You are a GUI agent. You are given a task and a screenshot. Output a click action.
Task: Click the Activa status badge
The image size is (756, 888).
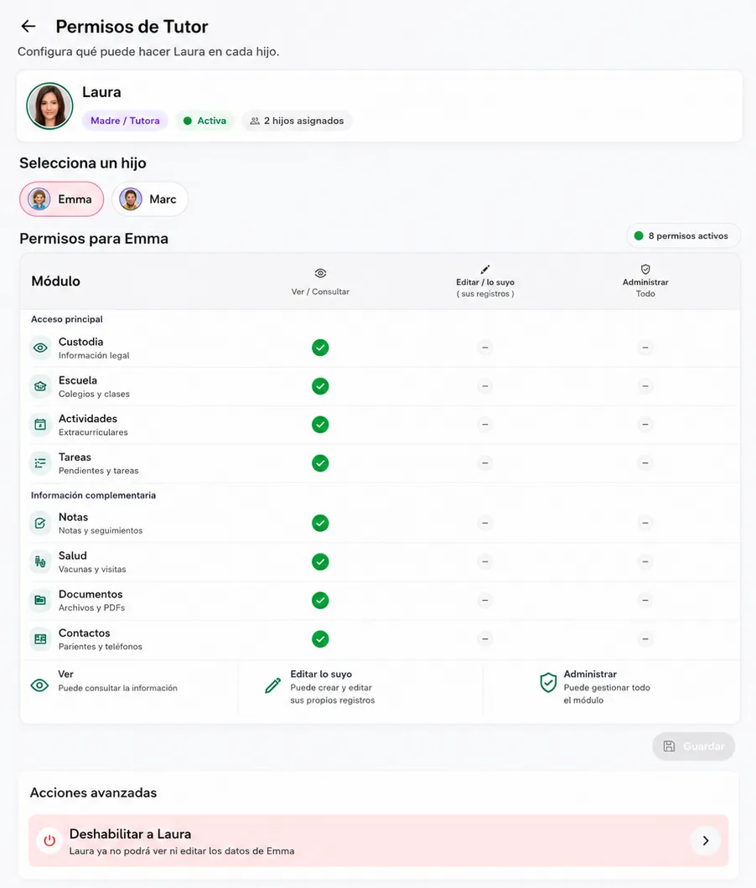205,121
